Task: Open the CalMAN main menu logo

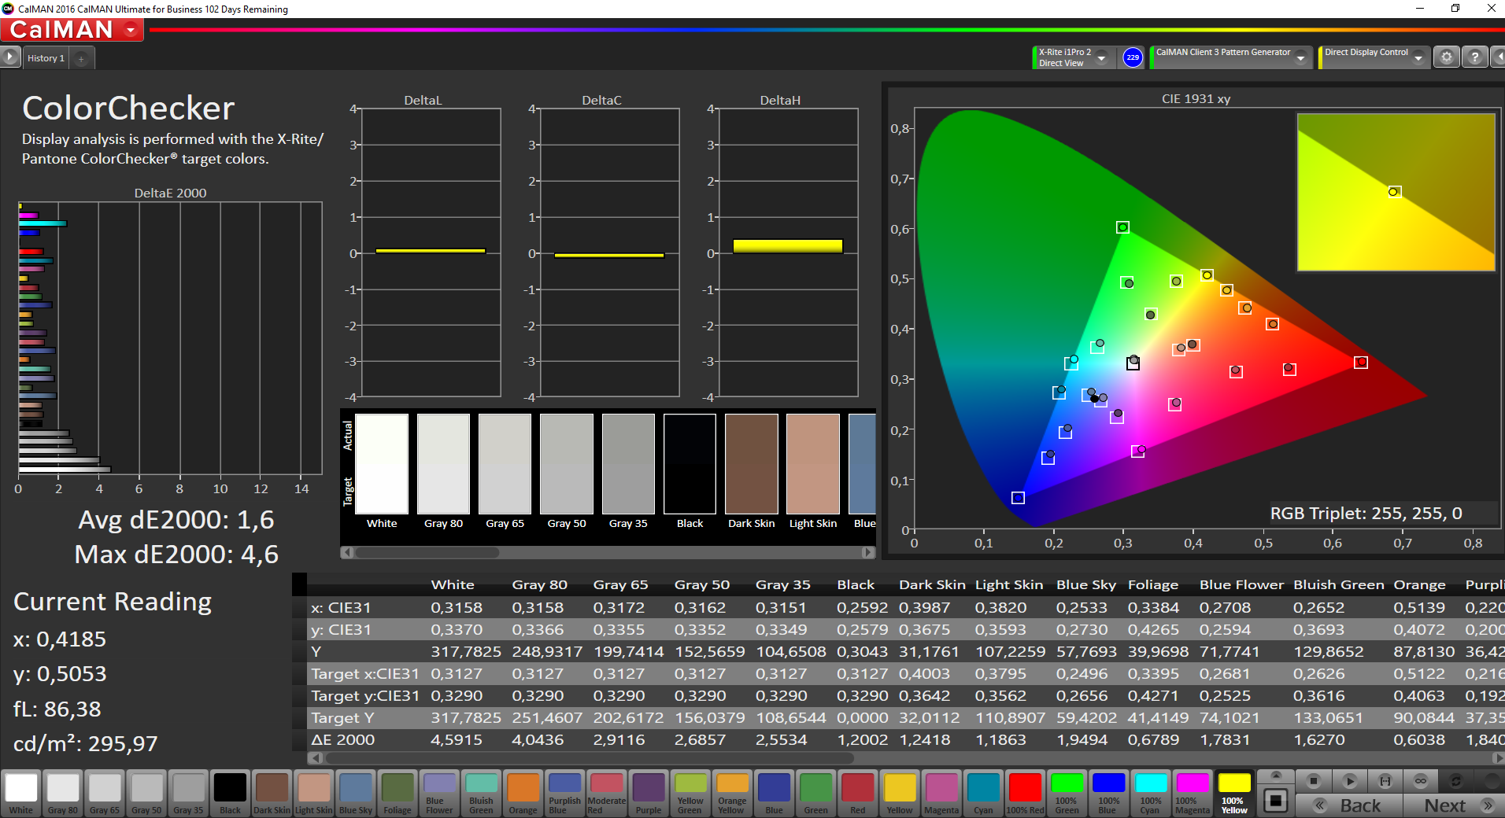Action: tap(72, 30)
